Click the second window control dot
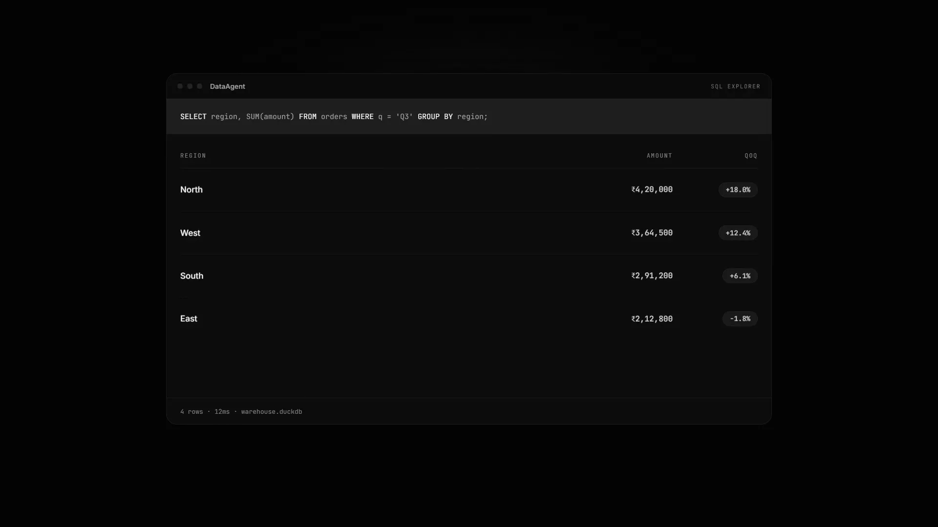Image resolution: width=938 pixels, height=527 pixels. (x=190, y=86)
